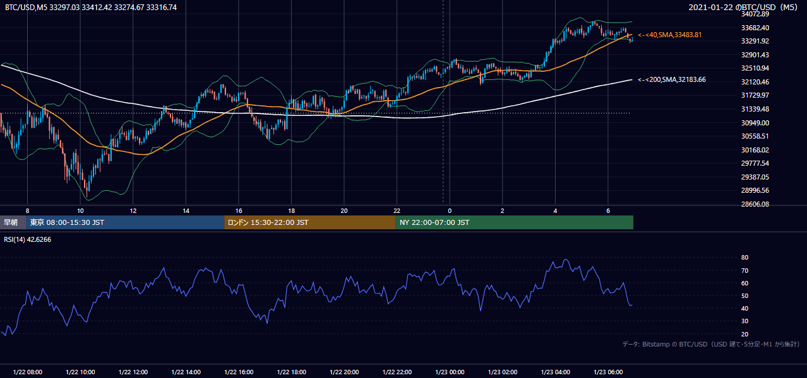Click RSI axis level 60

tap(745, 283)
